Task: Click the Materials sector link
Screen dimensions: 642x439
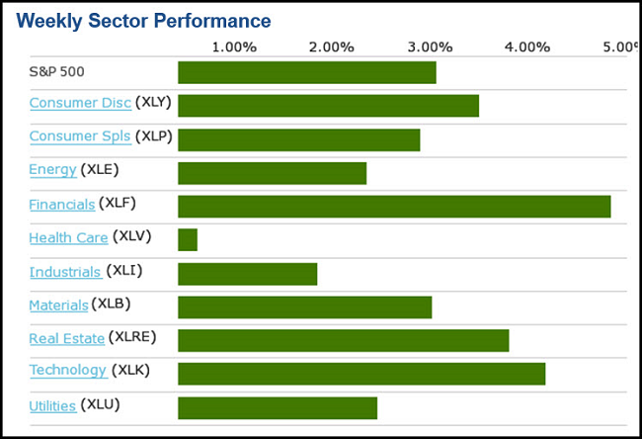Action: click(58, 305)
